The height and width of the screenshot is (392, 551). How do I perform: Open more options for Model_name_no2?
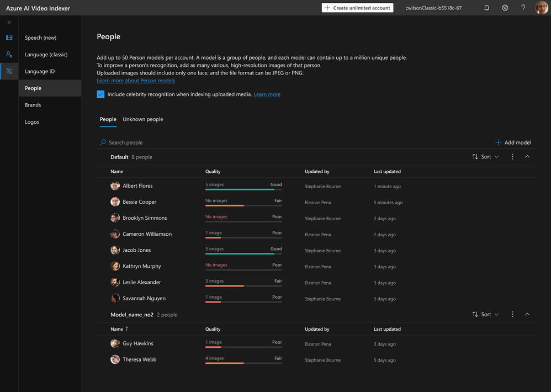click(513, 314)
